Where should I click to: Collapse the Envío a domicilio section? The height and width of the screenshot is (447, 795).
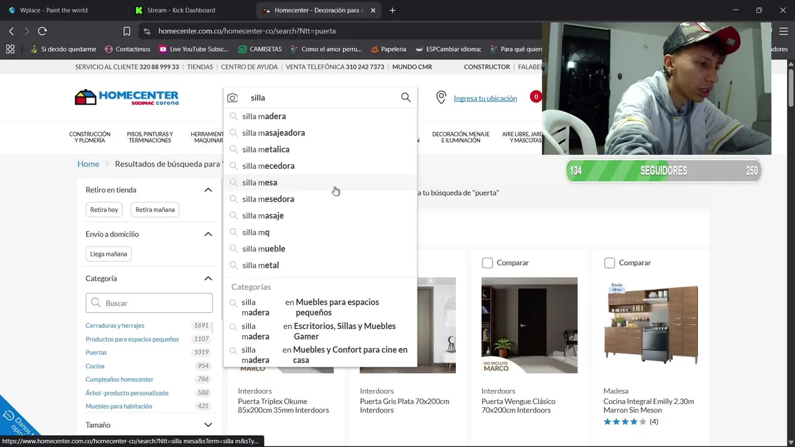(x=208, y=234)
